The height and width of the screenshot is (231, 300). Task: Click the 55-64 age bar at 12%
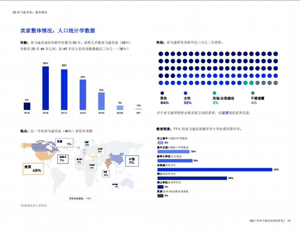tap(101, 101)
